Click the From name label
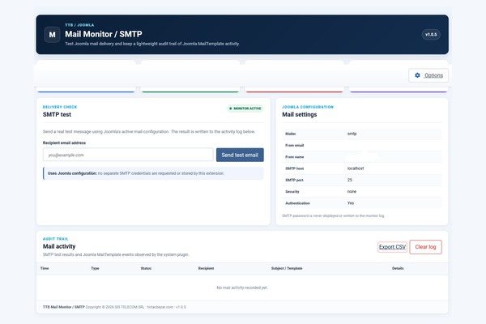The width and height of the screenshot is (486, 324). click(x=295, y=157)
